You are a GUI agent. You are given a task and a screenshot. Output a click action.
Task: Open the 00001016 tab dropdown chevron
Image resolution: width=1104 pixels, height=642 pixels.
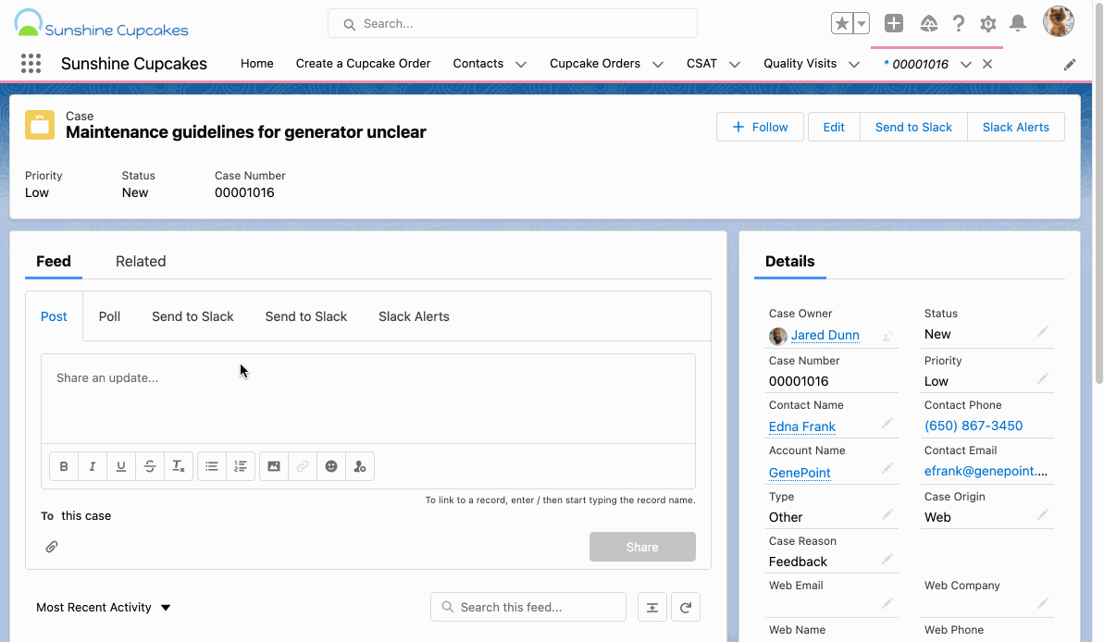pyautogui.click(x=966, y=64)
